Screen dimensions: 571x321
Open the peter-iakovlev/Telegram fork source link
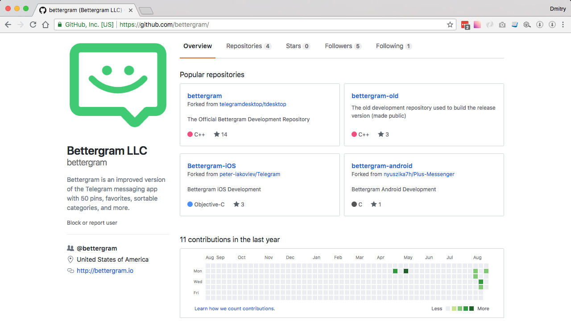pyautogui.click(x=250, y=174)
